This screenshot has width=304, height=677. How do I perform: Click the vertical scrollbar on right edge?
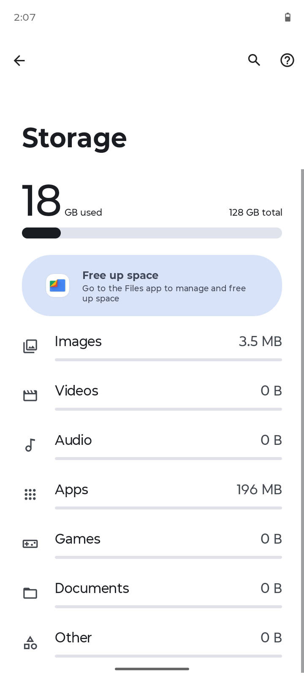[x=302, y=421]
